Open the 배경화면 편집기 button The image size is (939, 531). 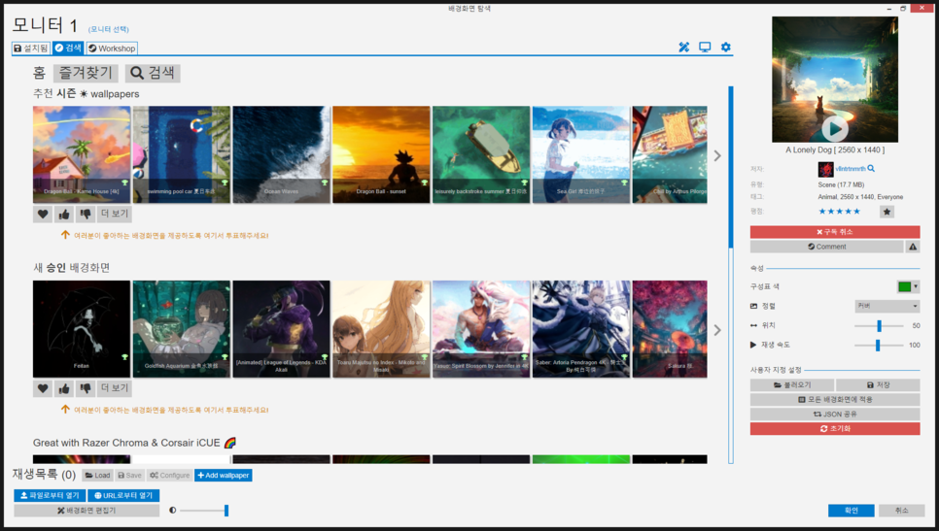[87, 511]
